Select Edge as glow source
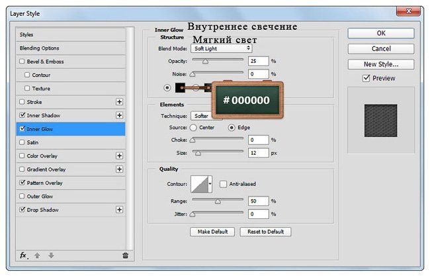430x276 pixels. (x=232, y=128)
